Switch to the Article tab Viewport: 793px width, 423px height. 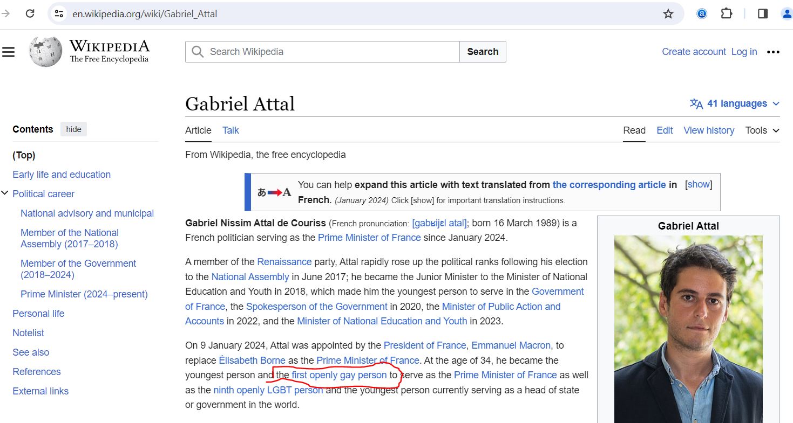pyautogui.click(x=198, y=130)
